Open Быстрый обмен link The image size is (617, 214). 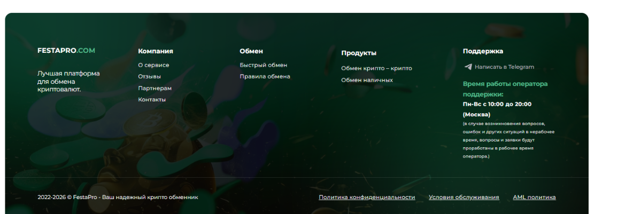(263, 65)
